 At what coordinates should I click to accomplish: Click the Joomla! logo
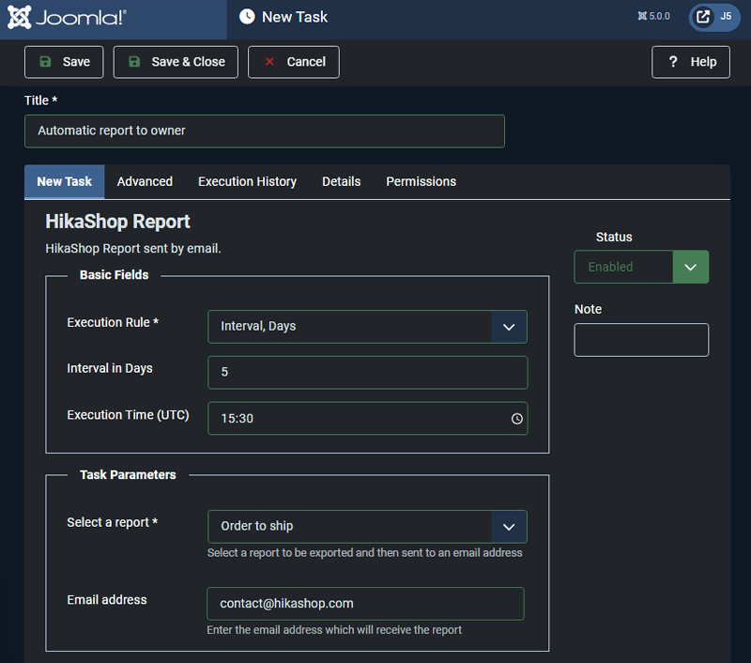tap(67, 18)
